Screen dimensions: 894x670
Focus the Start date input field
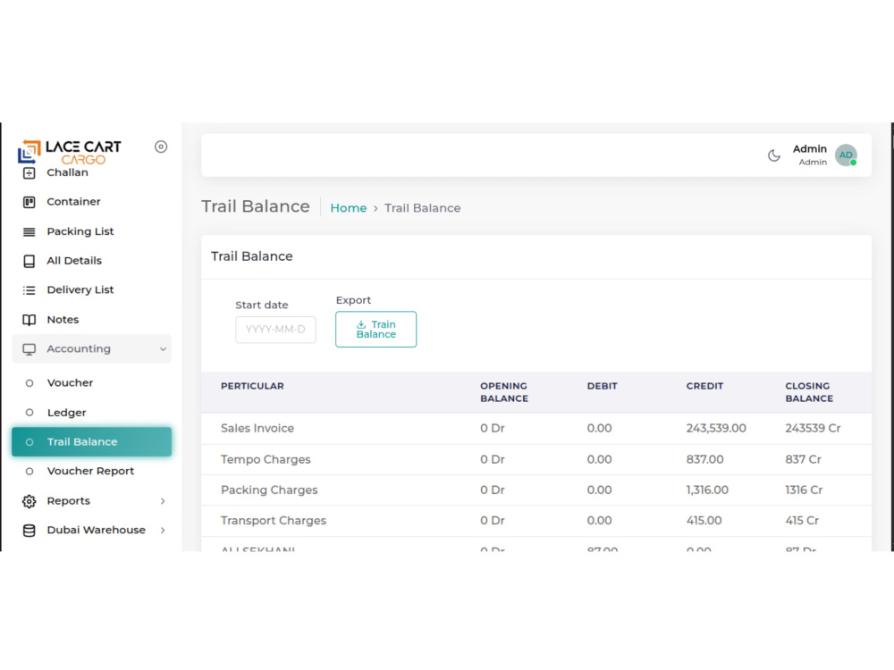tap(275, 330)
